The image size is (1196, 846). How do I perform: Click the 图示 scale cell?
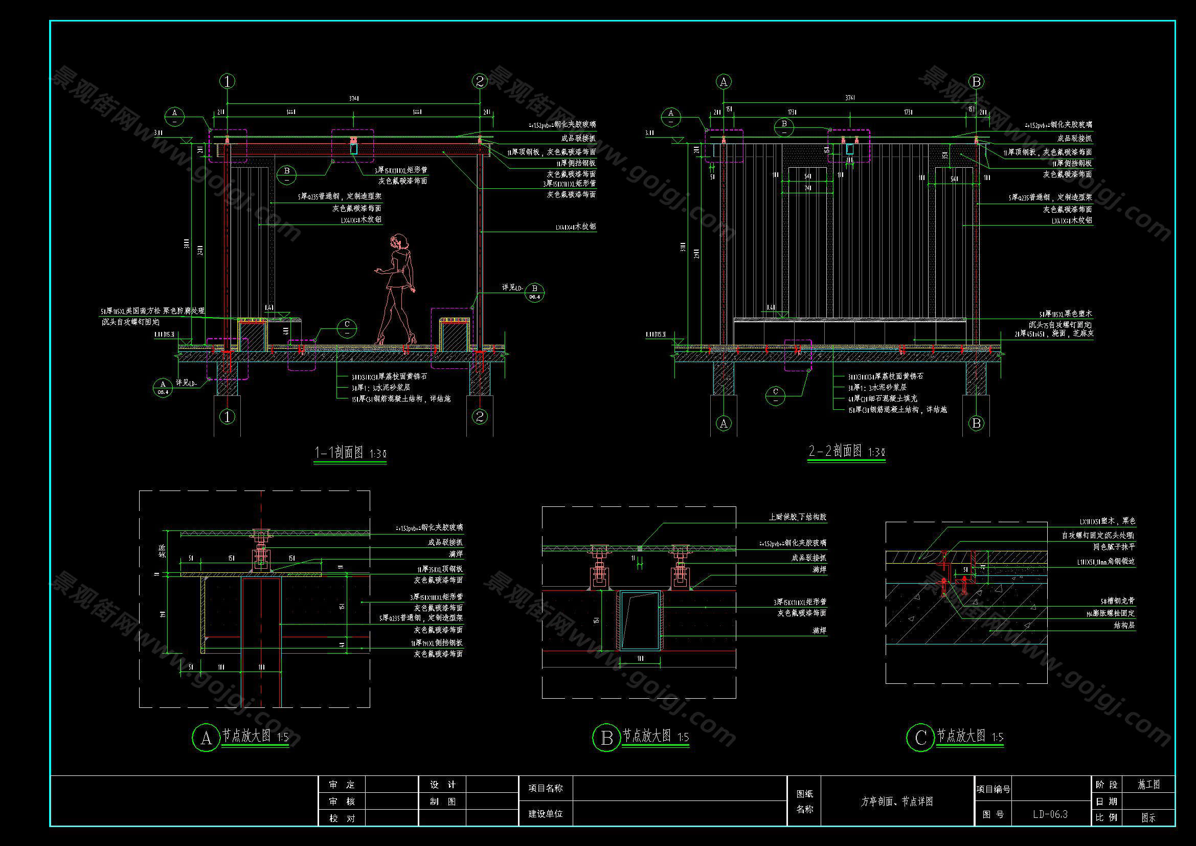pyautogui.click(x=1148, y=818)
